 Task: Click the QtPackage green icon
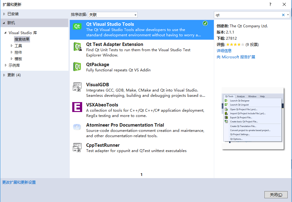pos(77,66)
